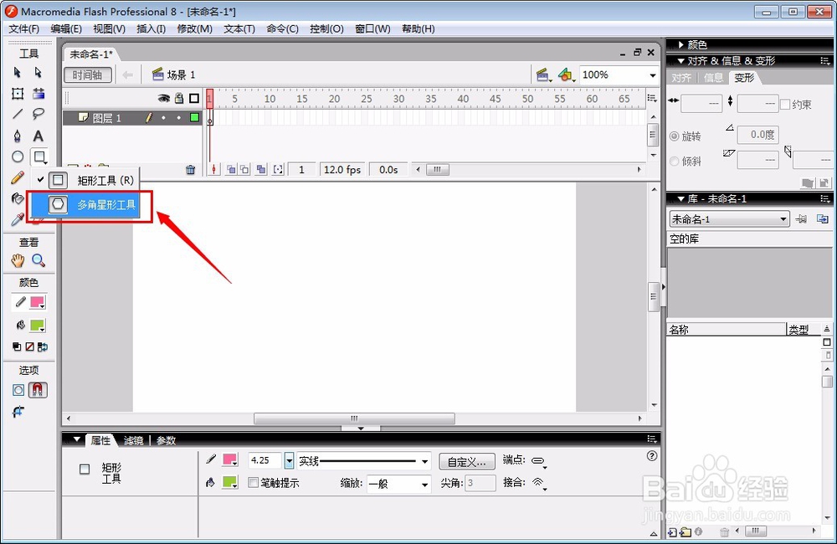The height and width of the screenshot is (544, 837).
Task: Select the 旋转 radio button
Action: click(x=674, y=136)
